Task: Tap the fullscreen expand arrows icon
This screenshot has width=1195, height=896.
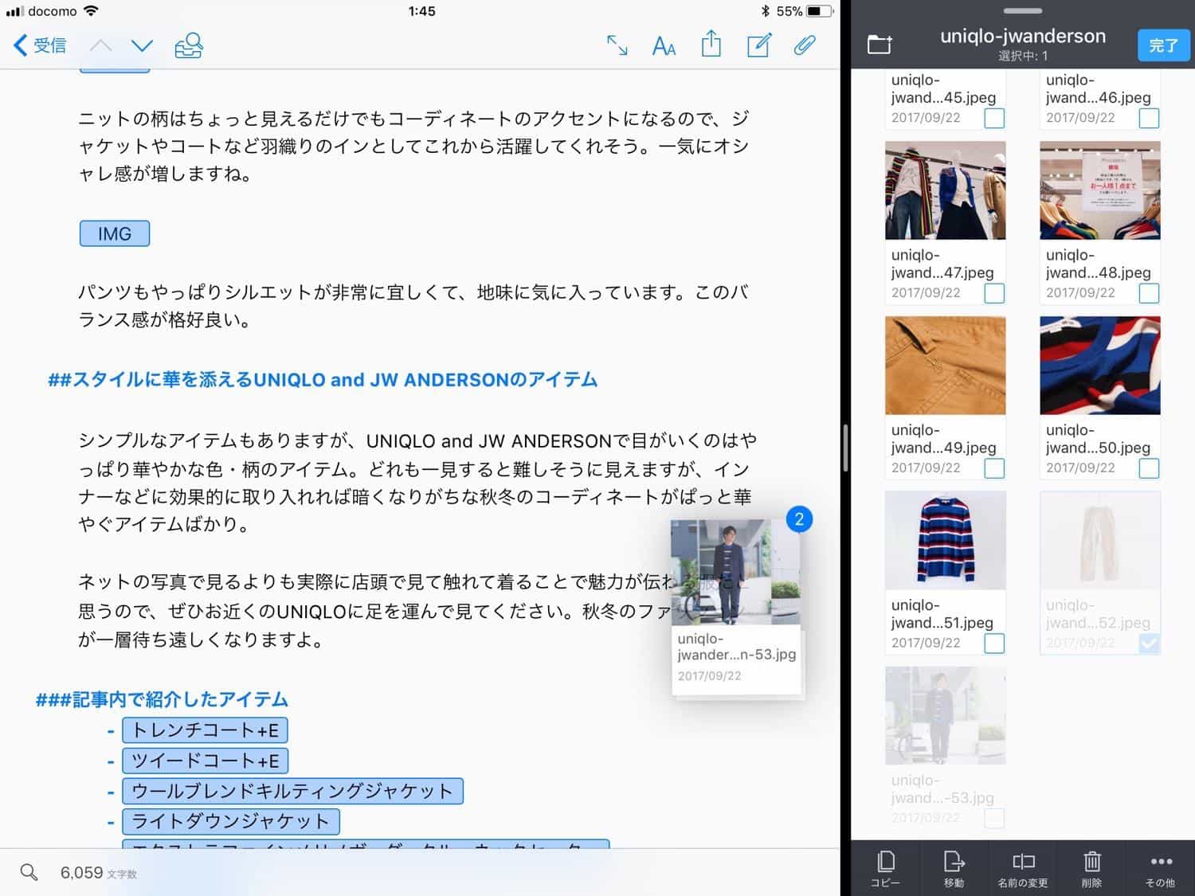Action: (617, 45)
